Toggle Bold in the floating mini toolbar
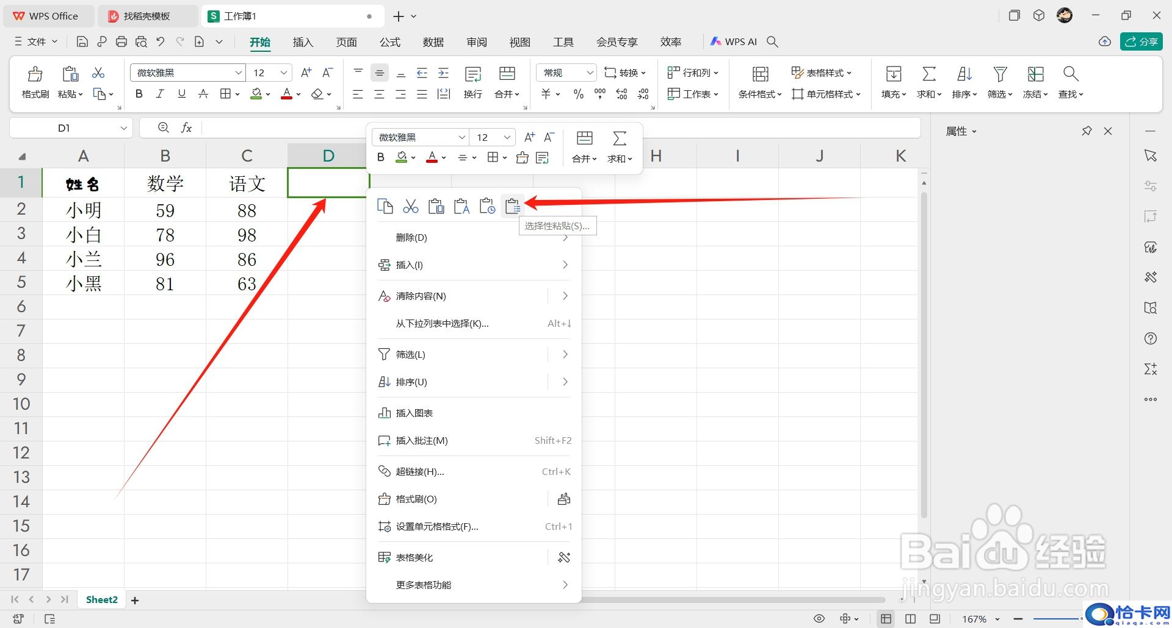Screen dimensions: 1172x628 pyautogui.click(x=381, y=157)
